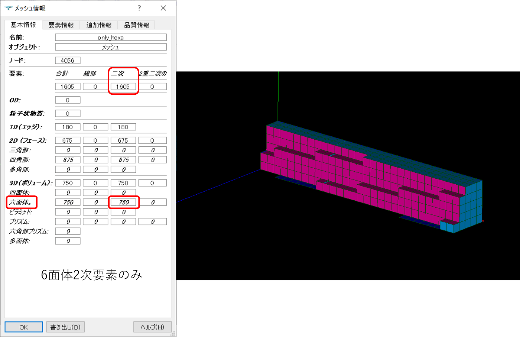Click the 書き出し(D) export button
Image resolution: width=520 pixels, height=337 pixels.
65,327
